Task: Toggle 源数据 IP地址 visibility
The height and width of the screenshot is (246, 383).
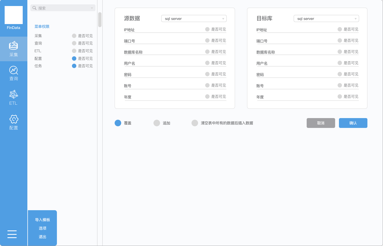Action: point(207,29)
